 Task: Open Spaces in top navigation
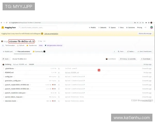(x=112, y=27)
